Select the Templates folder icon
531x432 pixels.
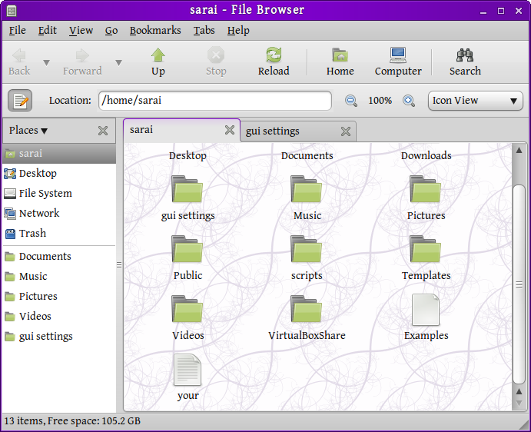pyautogui.click(x=426, y=249)
